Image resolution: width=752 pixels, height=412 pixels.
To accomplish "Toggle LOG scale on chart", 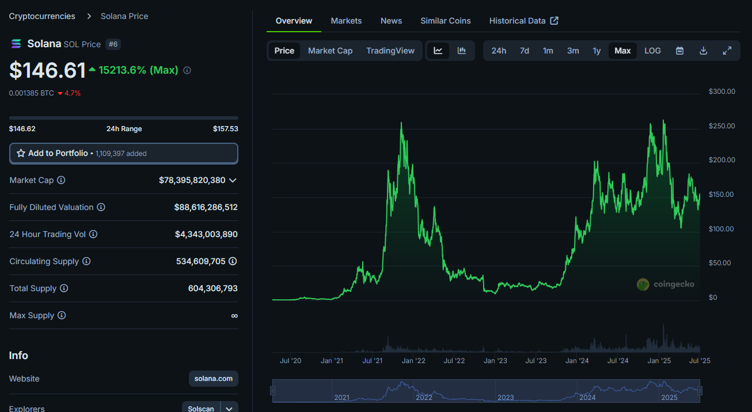I will click(x=652, y=51).
